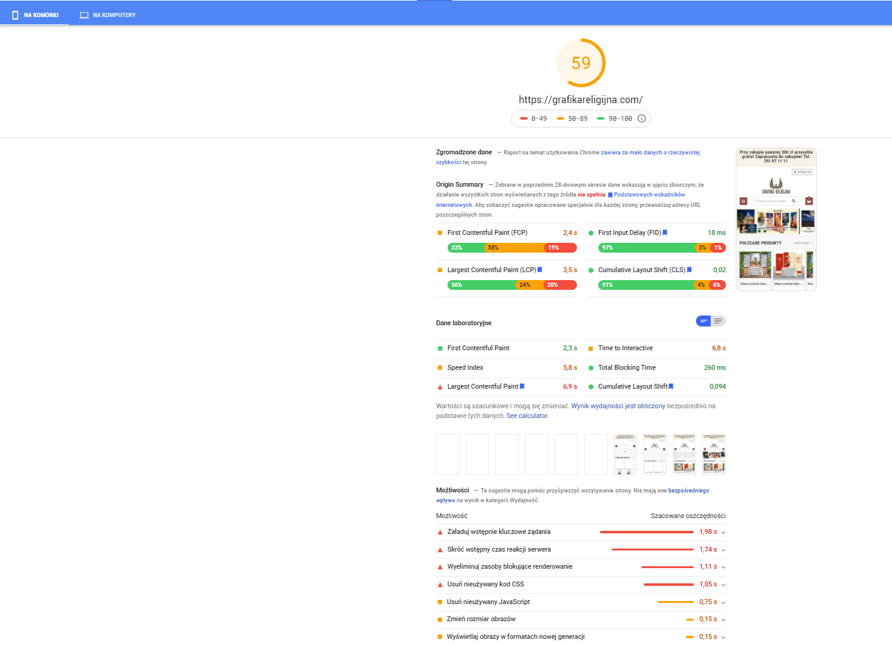Click the FCP distribution bar's green segment
Viewport: 892px width, 645px height.
coord(466,248)
